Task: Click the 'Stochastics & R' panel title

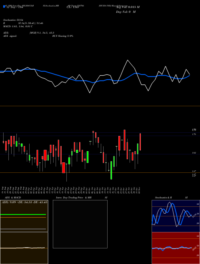Action: click(x=163, y=198)
